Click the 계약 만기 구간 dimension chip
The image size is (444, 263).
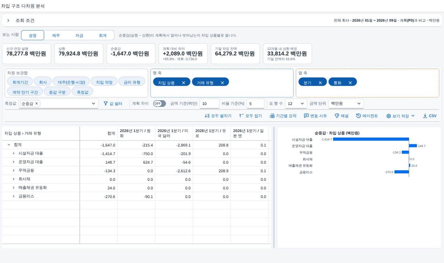pyautogui.click(x=25, y=92)
